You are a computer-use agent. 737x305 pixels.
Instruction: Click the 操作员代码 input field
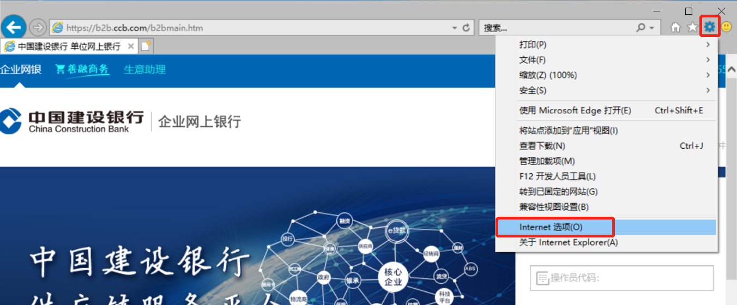[x=621, y=278]
